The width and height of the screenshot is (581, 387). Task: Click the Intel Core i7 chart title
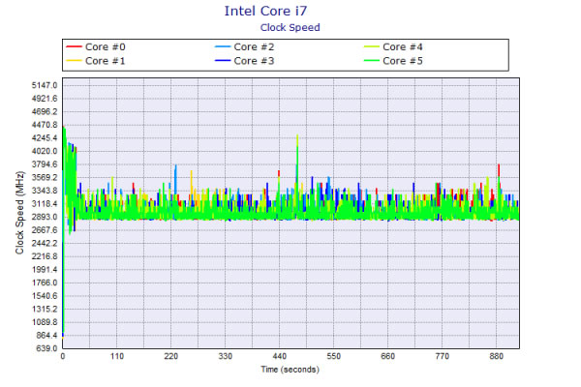[265, 11]
